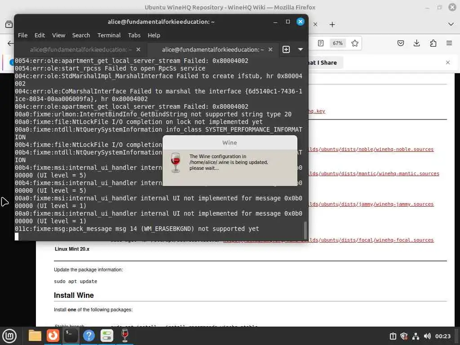Open the volume speaker tray icon
The width and height of the screenshot is (460, 345).
click(427, 336)
